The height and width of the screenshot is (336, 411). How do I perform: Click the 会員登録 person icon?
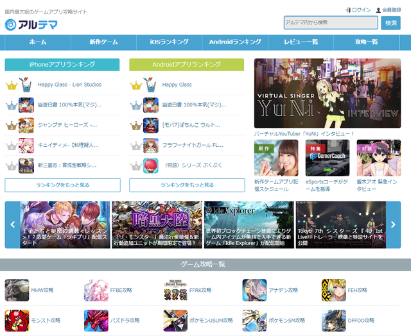pos(378,10)
